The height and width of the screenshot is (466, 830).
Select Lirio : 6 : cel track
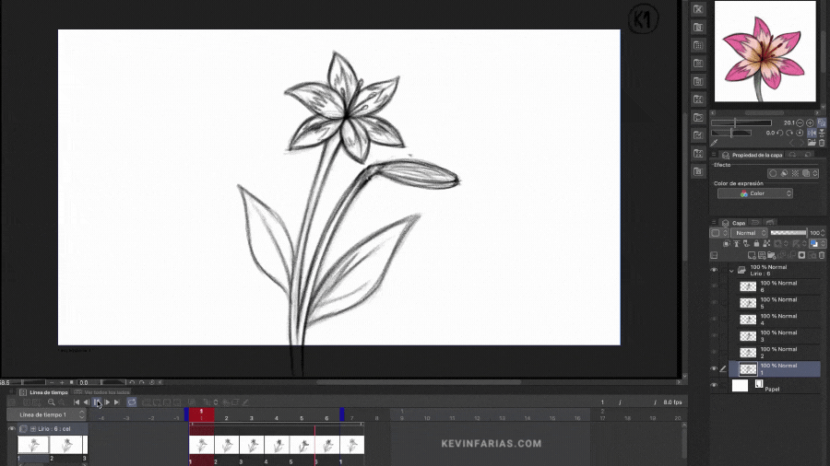click(x=54, y=429)
